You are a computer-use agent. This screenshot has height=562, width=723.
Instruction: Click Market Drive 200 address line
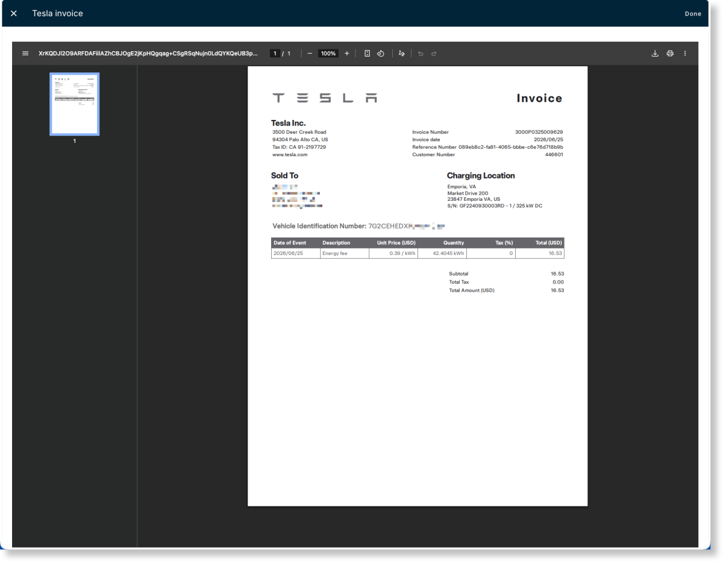468,193
